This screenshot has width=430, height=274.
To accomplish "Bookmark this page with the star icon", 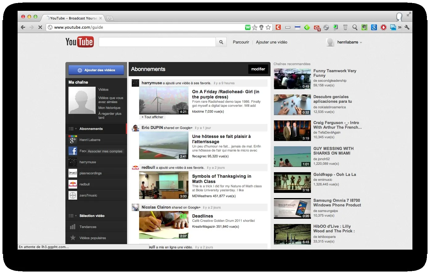I will coord(268,27).
